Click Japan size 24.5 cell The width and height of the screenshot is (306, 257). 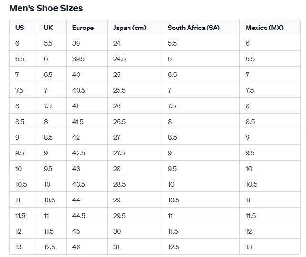point(119,59)
